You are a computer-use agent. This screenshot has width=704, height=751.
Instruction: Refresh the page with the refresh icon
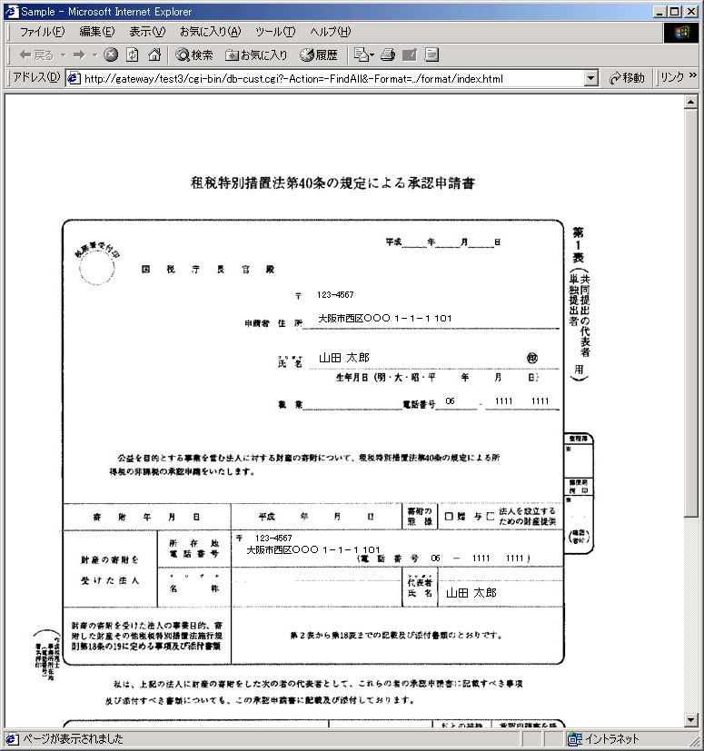tap(133, 54)
